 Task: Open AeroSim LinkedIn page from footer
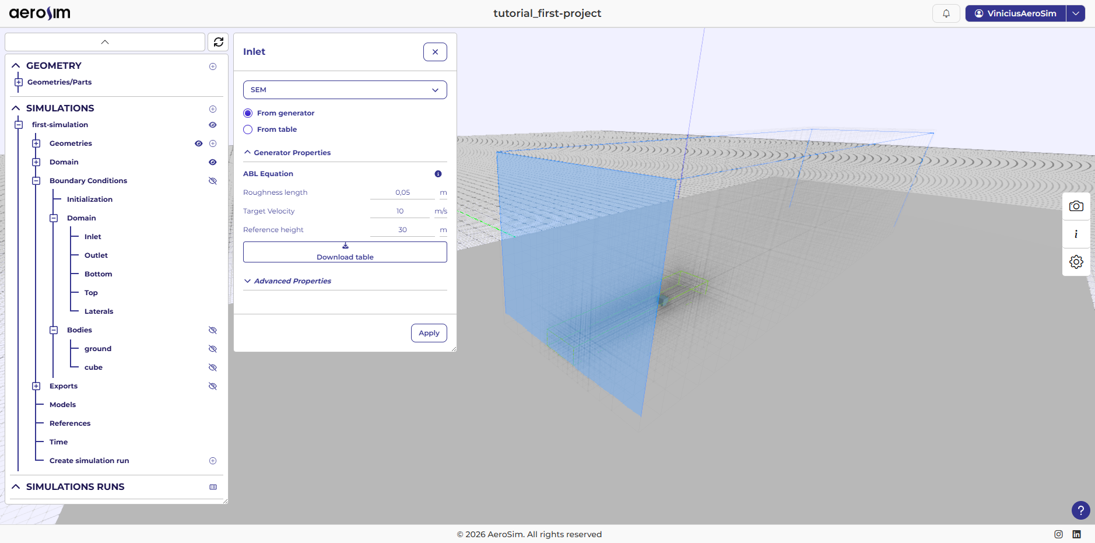point(1077,534)
